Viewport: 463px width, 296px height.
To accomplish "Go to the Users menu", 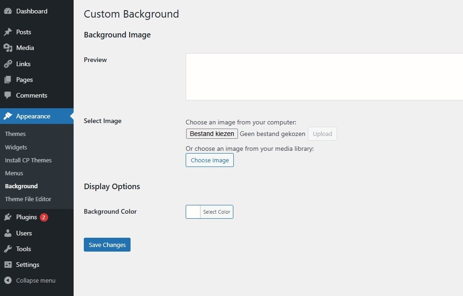I will point(24,233).
